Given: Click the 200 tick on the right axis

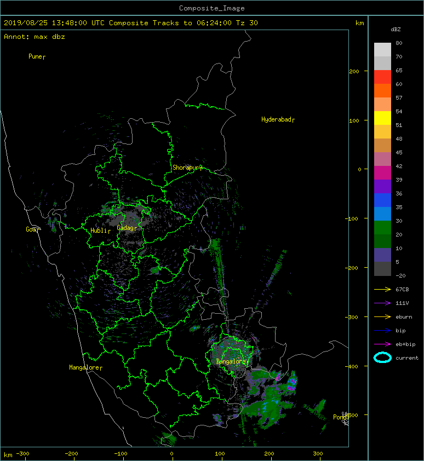Looking at the screenshot, I should click(x=354, y=71).
